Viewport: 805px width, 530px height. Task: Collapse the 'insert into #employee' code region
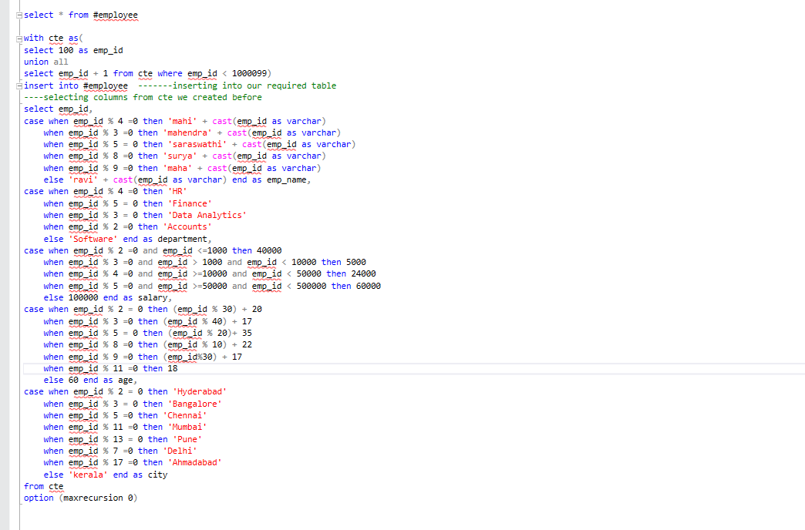coord(19,86)
